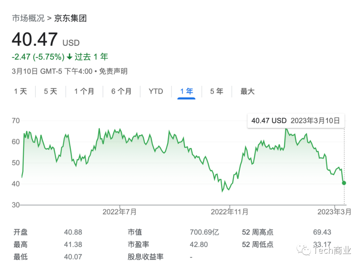Click the 最低 label

21,257
